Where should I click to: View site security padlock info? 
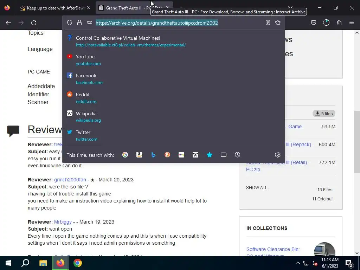79,22
